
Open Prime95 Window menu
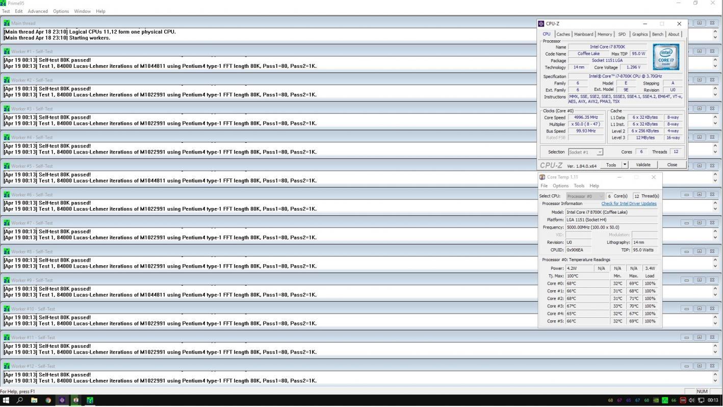coord(82,11)
